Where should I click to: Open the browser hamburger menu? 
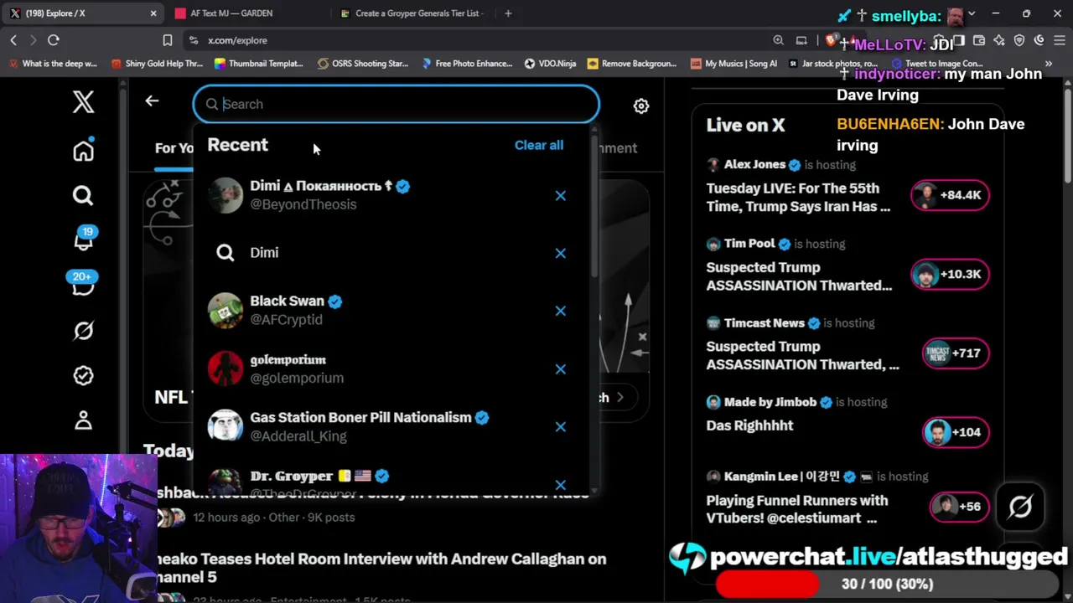pos(1058,40)
